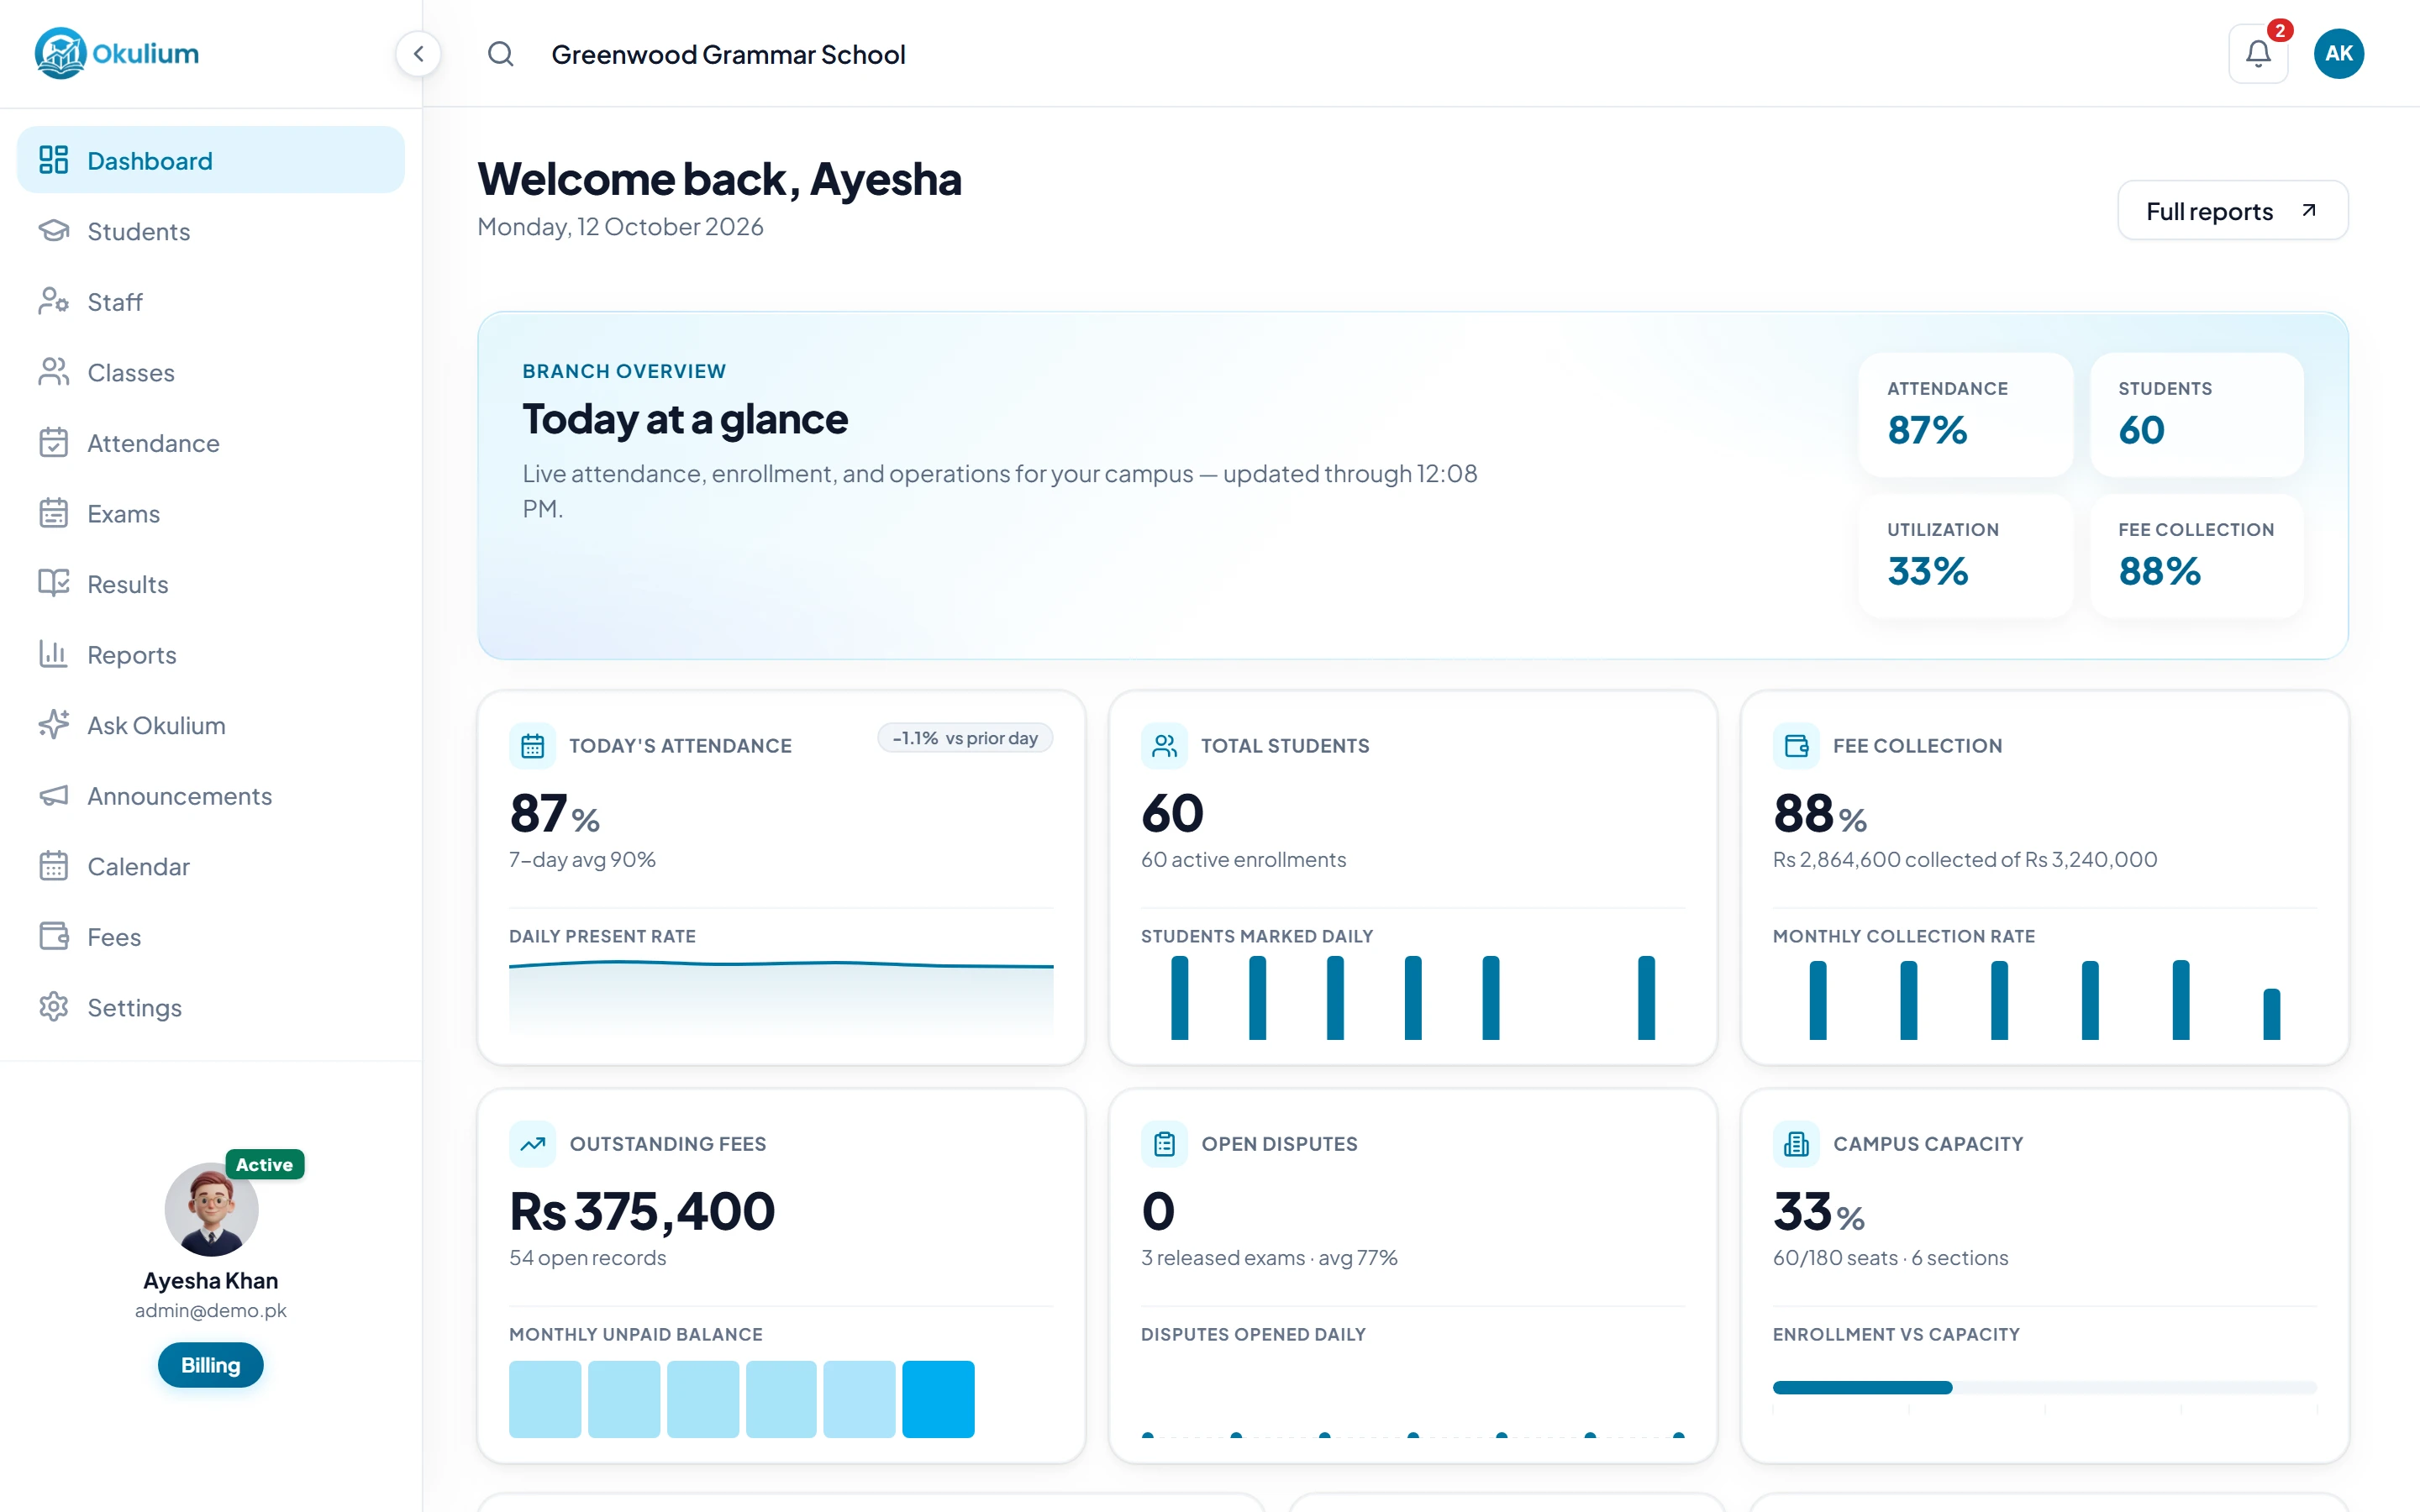Click the Students 60 overview tile
The width and height of the screenshot is (2420, 1512).
(x=2196, y=414)
